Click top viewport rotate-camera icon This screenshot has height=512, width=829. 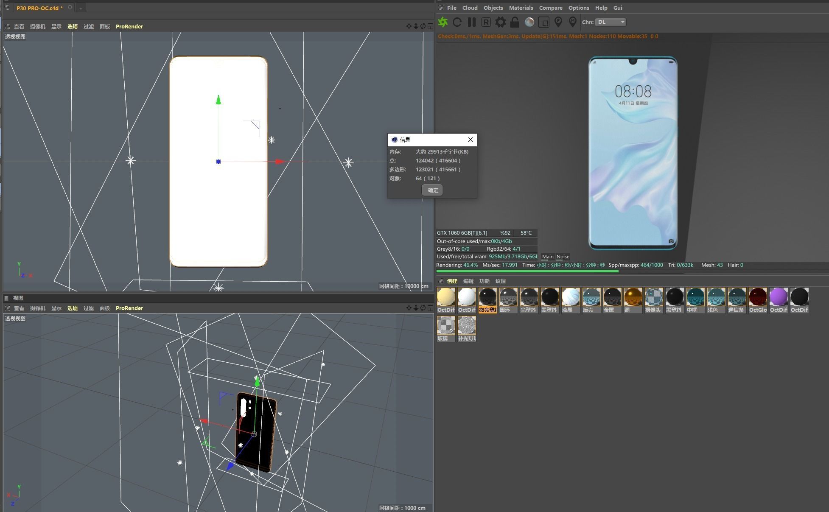423,26
